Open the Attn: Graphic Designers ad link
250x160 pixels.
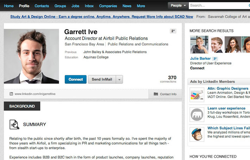tap(228, 89)
